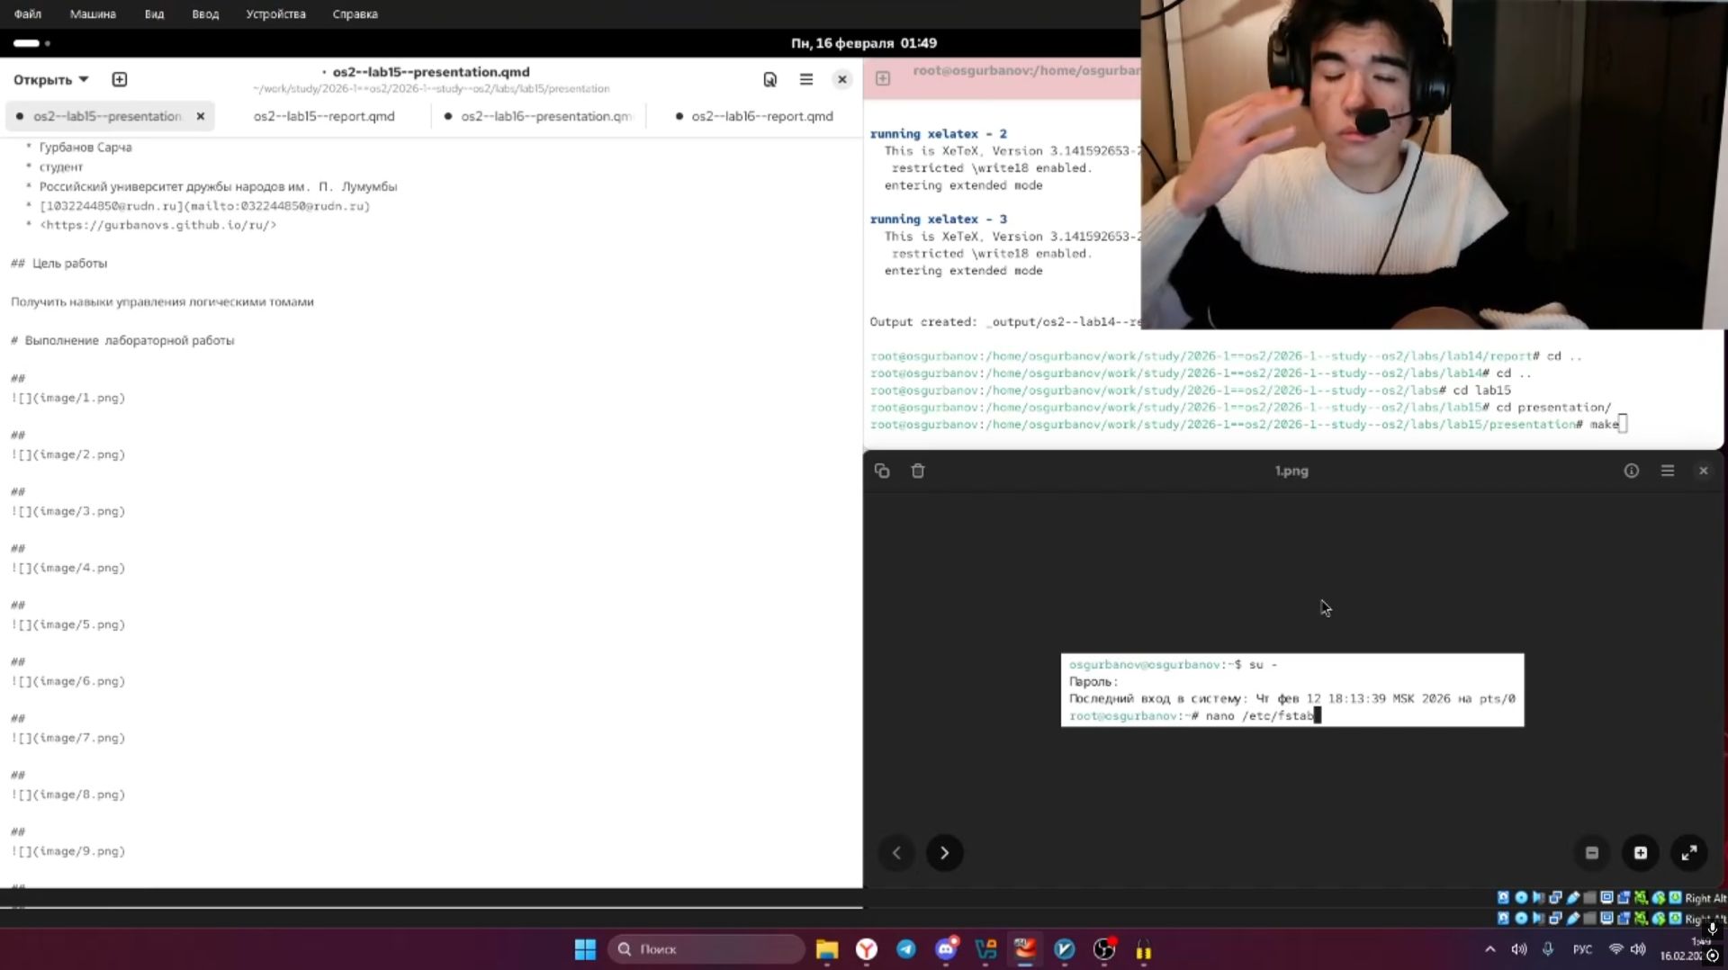Open Wi-Fi network settings in the tray

click(x=1616, y=949)
